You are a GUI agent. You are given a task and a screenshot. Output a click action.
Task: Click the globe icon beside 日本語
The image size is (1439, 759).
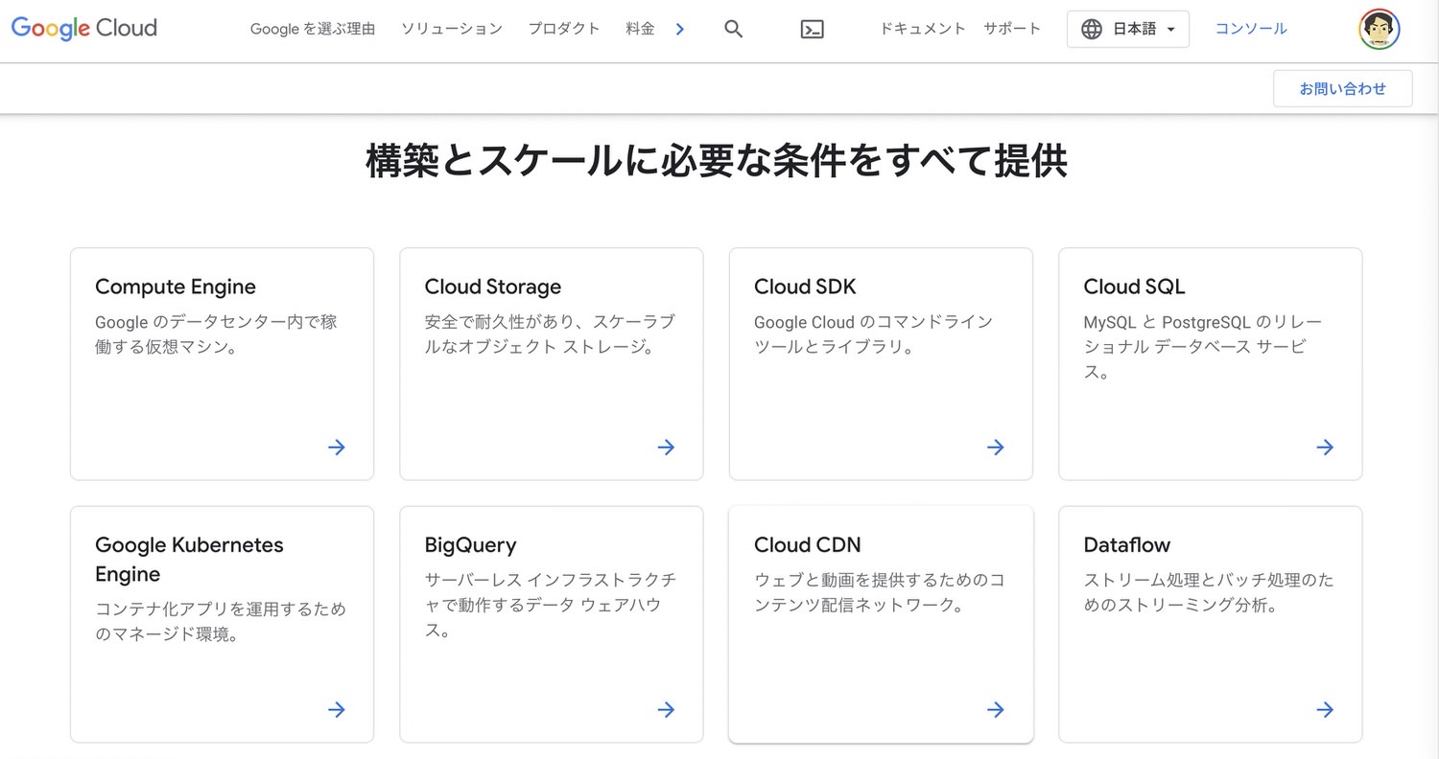1092,29
